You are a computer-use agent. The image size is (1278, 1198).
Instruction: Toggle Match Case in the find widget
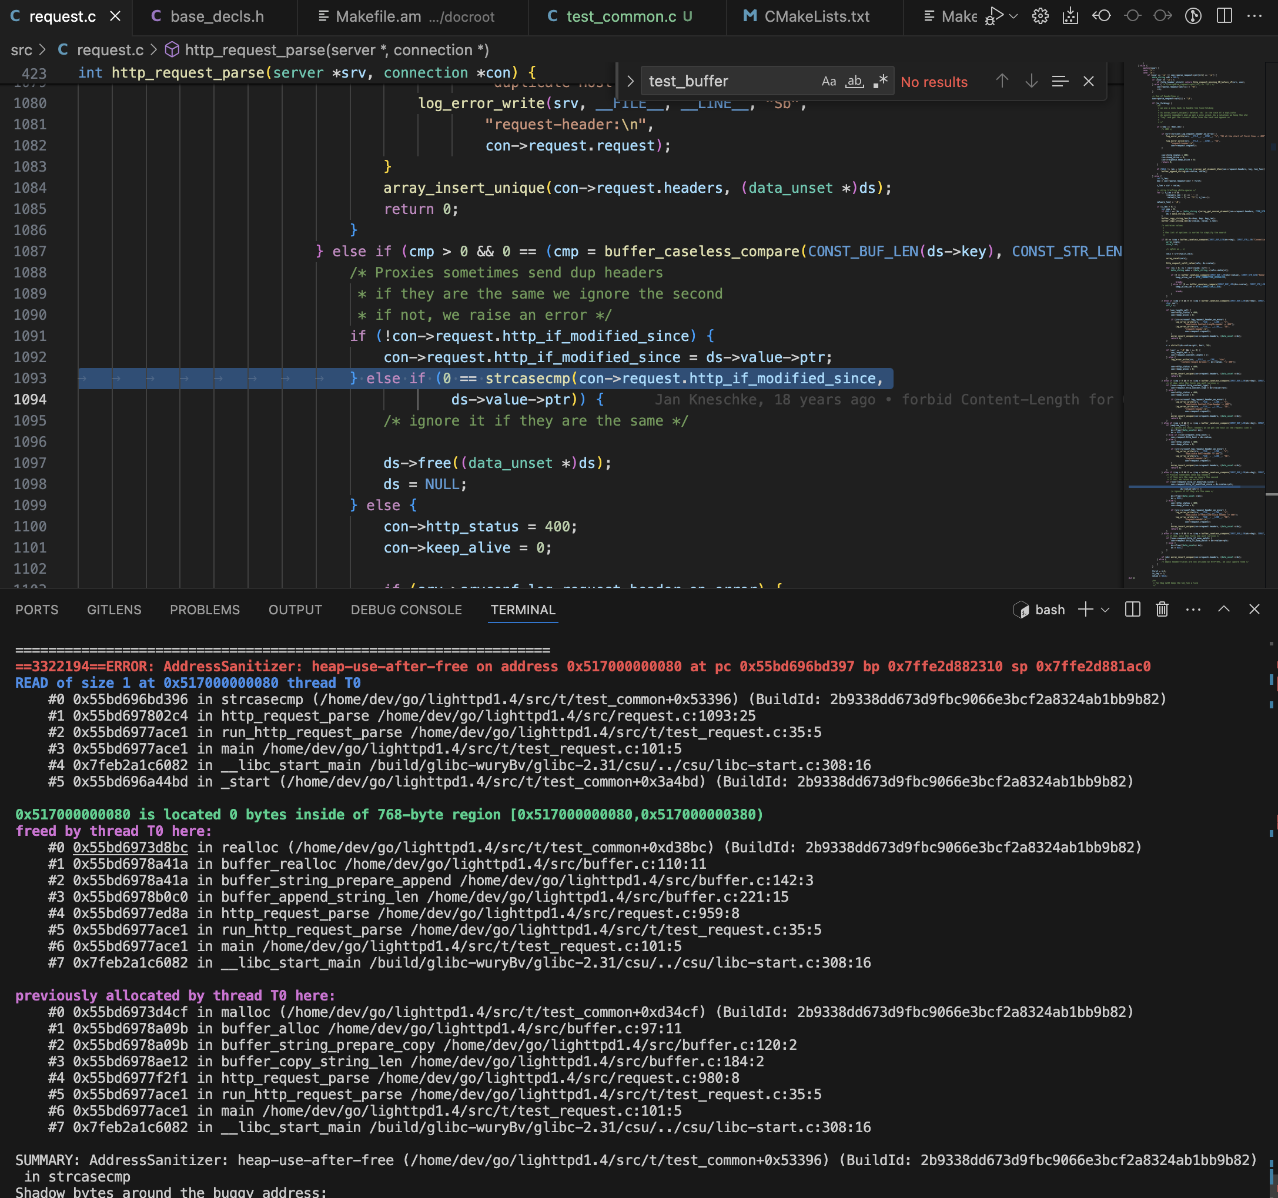click(x=829, y=81)
